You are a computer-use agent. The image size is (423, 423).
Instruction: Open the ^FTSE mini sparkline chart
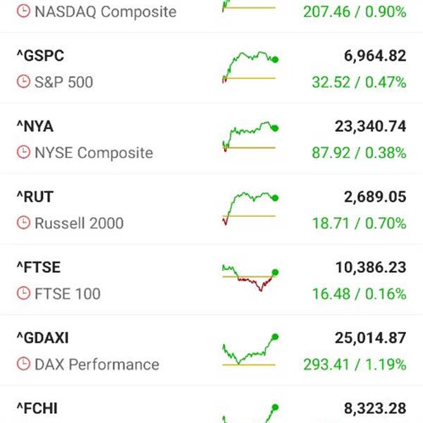[250, 278]
